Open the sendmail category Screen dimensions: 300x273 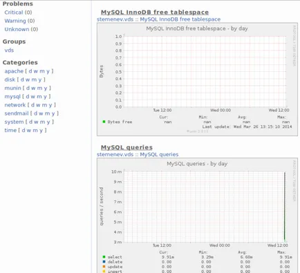coord(17,113)
